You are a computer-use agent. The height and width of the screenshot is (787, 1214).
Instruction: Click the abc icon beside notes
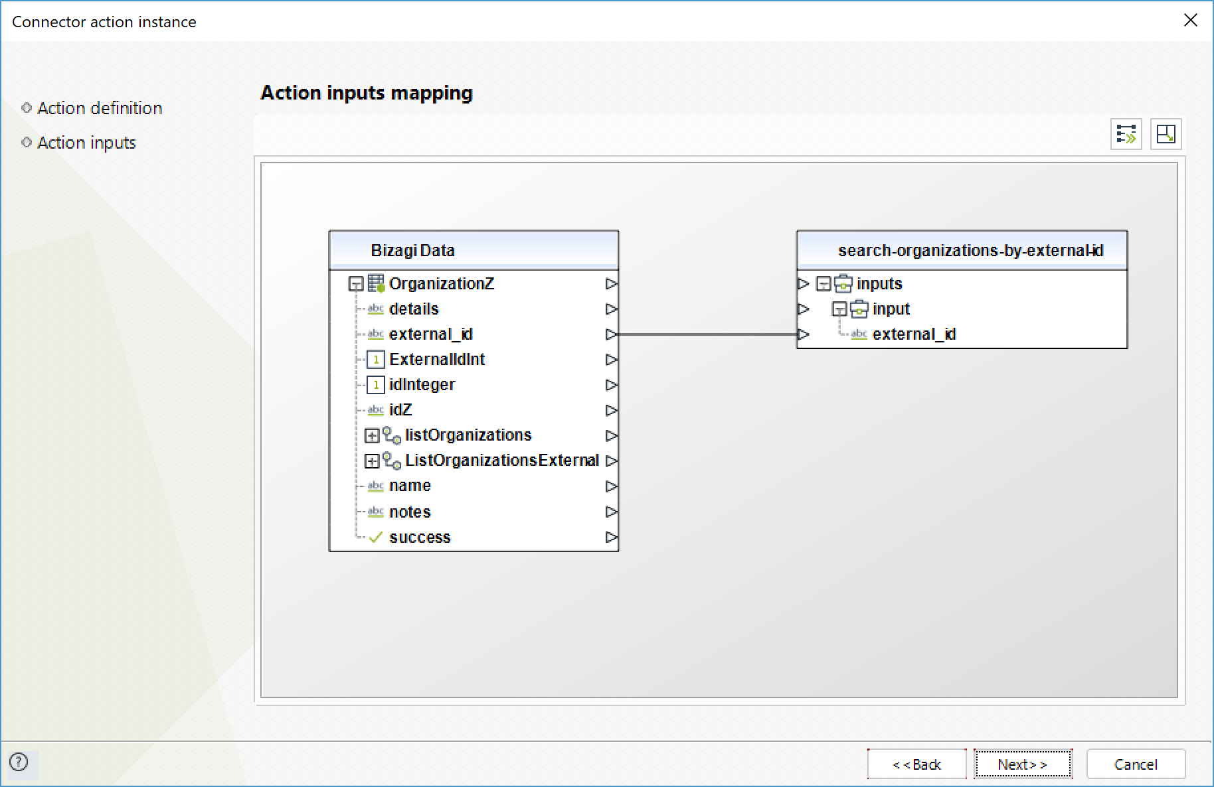375,512
